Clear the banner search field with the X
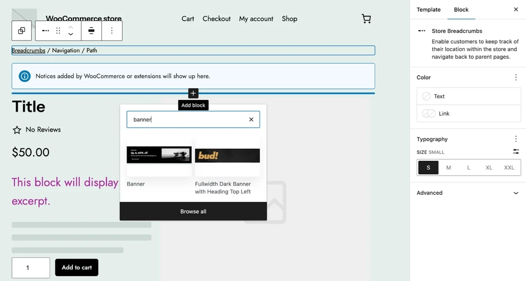 coord(251,119)
